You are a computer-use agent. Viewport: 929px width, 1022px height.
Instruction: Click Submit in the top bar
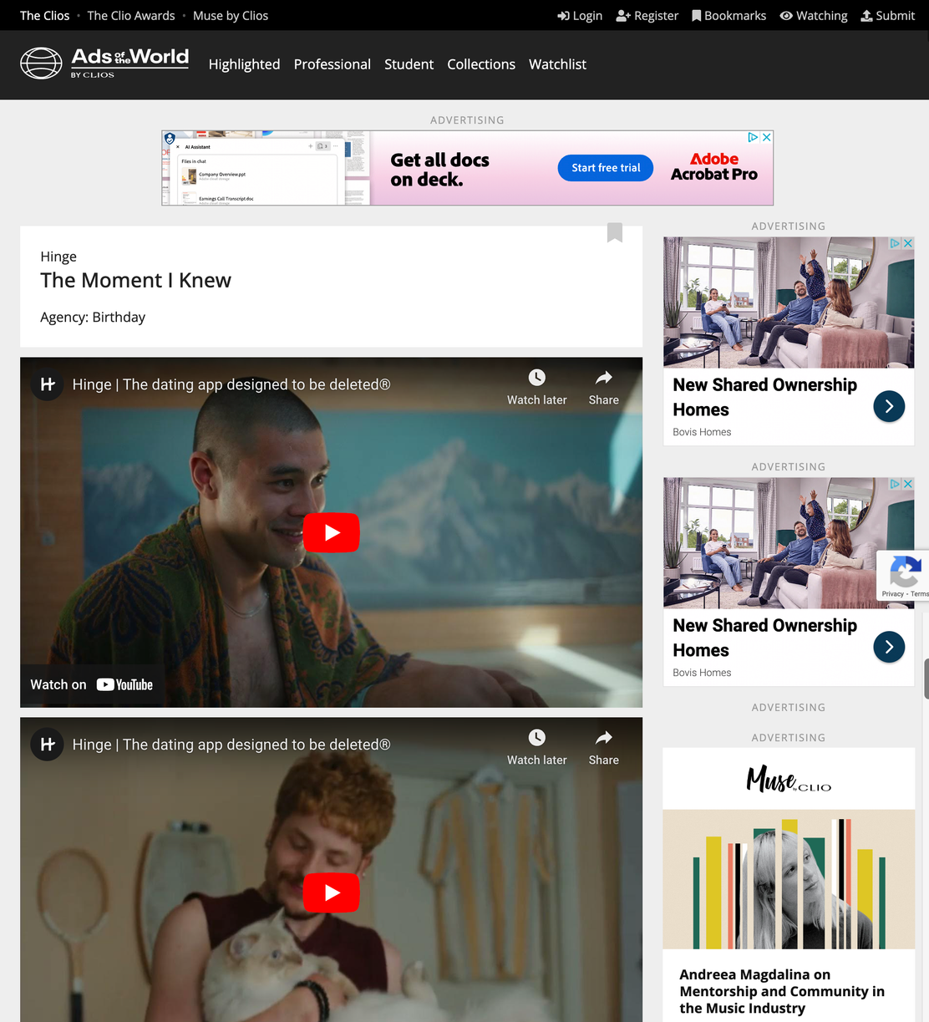[x=888, y=15]
